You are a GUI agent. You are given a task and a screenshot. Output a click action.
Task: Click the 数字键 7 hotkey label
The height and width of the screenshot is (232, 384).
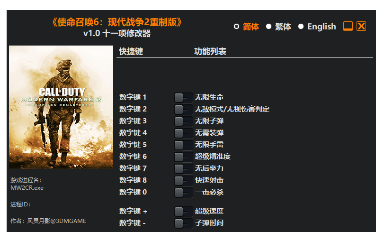coord(133,168)
